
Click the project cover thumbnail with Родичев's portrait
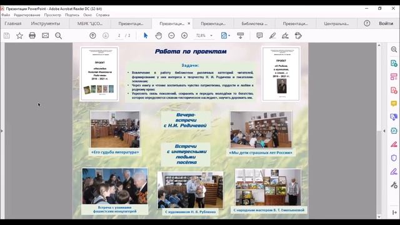click(281, 74)
